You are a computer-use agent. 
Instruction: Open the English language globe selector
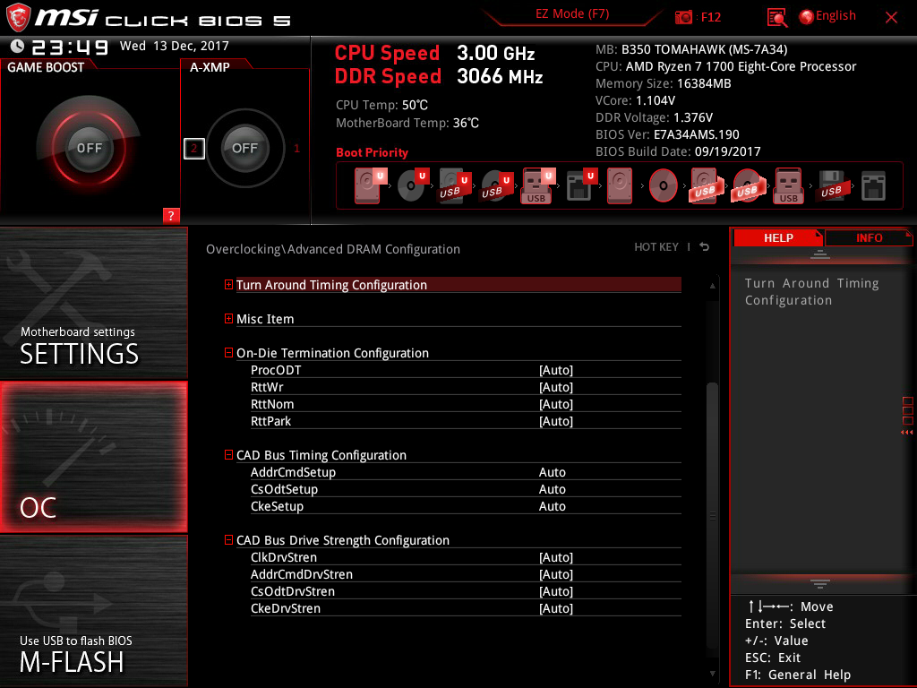(x=827, y=16)
